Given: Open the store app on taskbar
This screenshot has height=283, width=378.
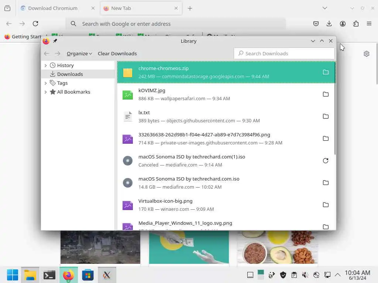Looking at the screenshot, I should (88, 275).
